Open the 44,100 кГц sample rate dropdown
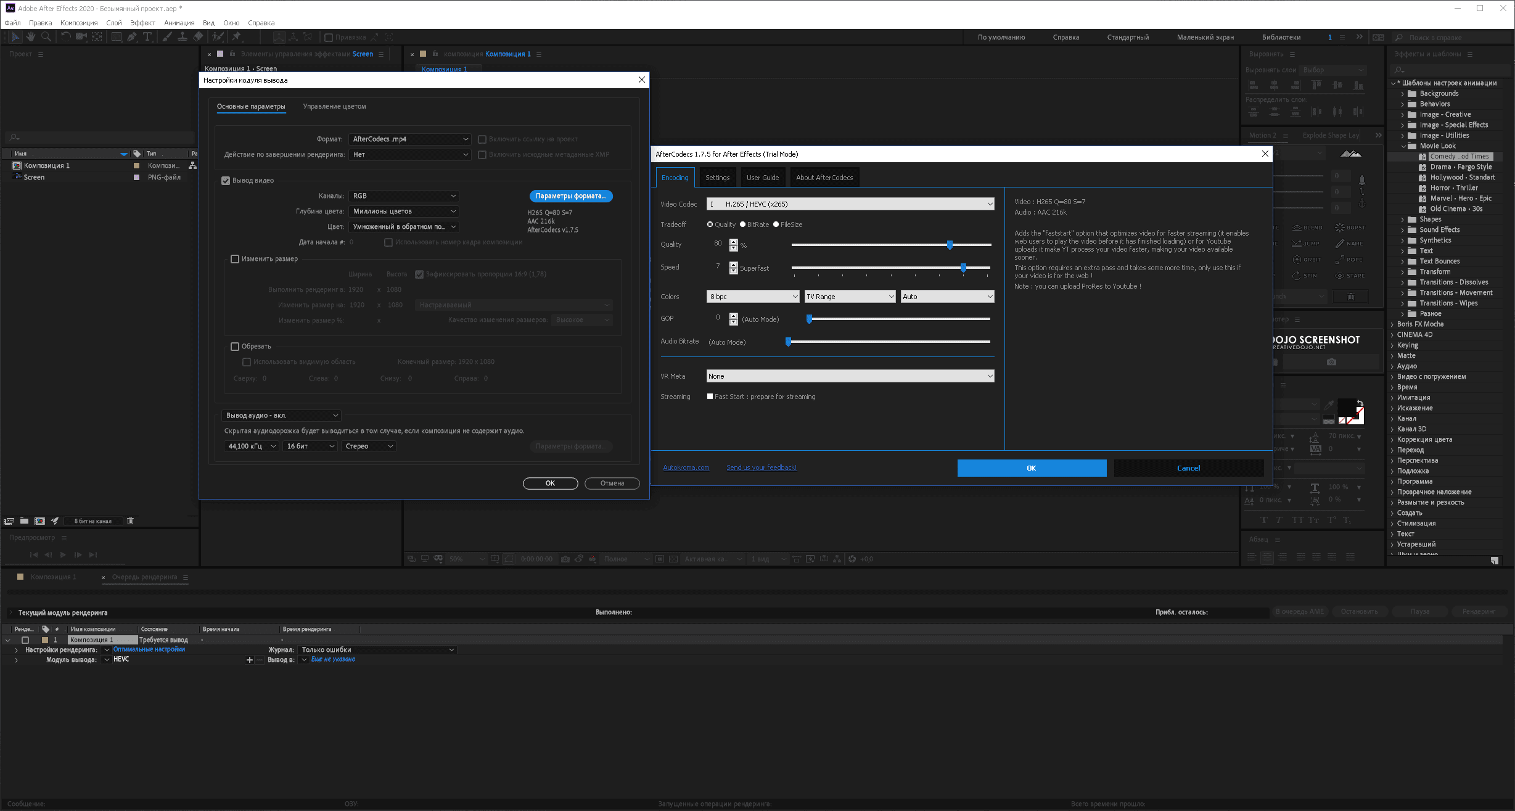The width and height of the screenshot is (1515, 811). tap(252, 447)
